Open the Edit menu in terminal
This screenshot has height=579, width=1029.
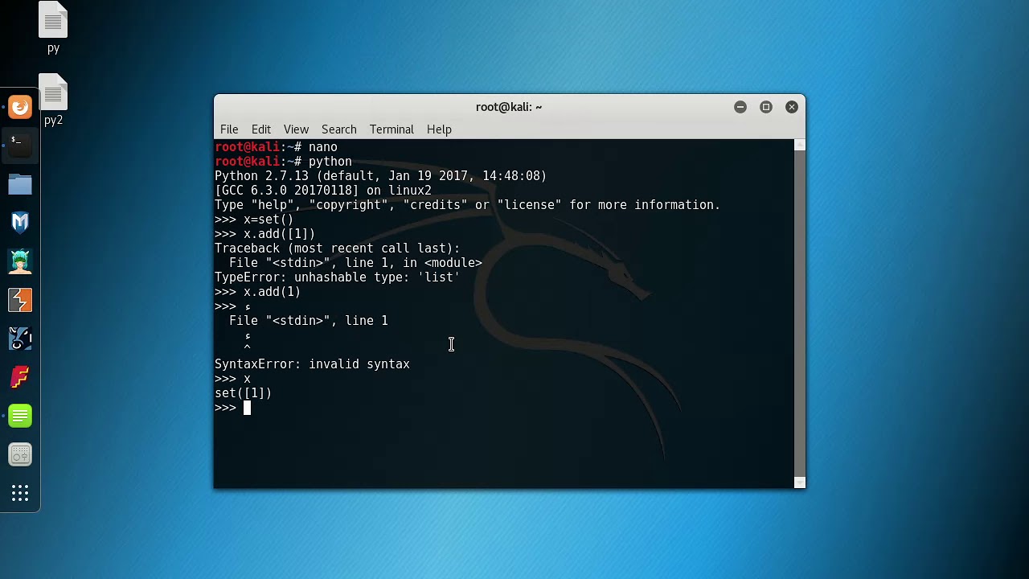tap(261, 129)
